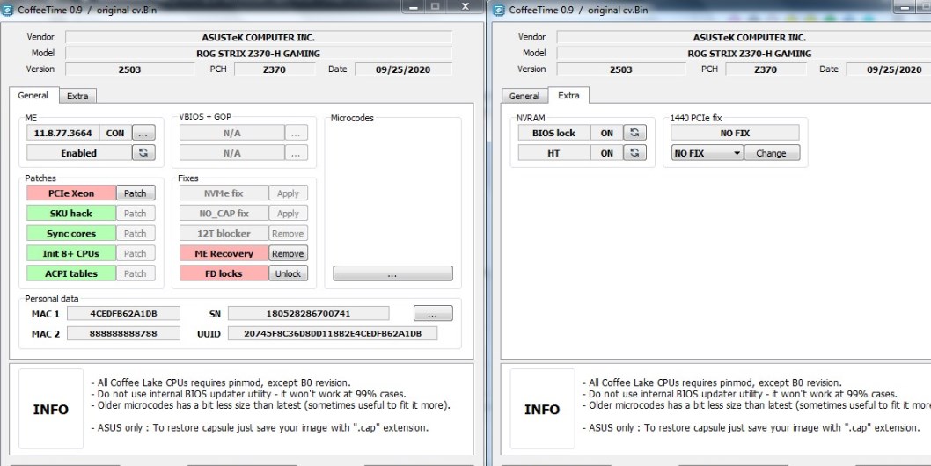Image resolution: width=931 pixels, height=466 pixels.
Task: Click Model field ROG STRIX in left window
Action: (x=259, y=54)
